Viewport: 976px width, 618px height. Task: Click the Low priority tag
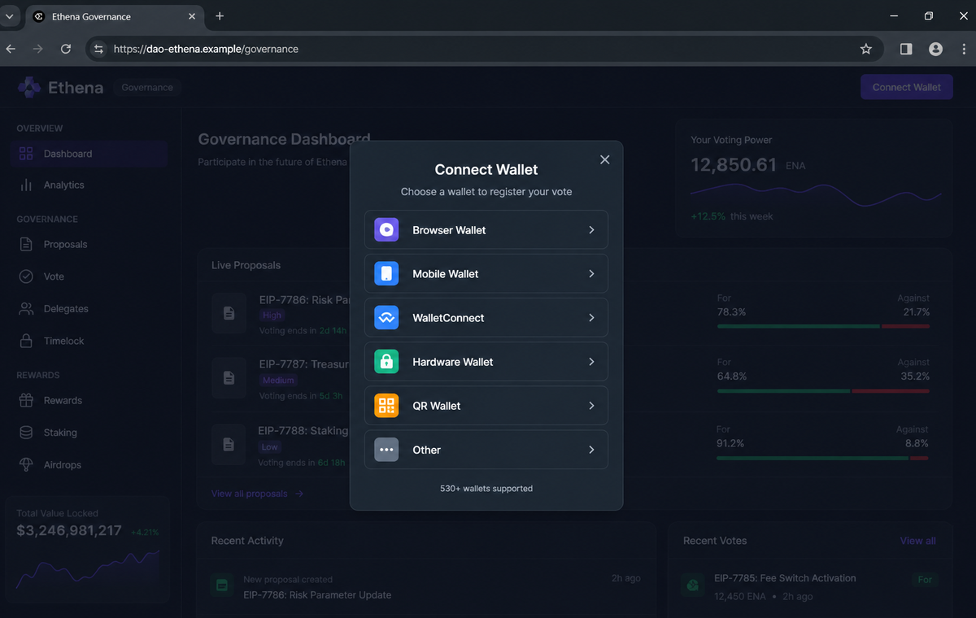click(x=270, y=447)
